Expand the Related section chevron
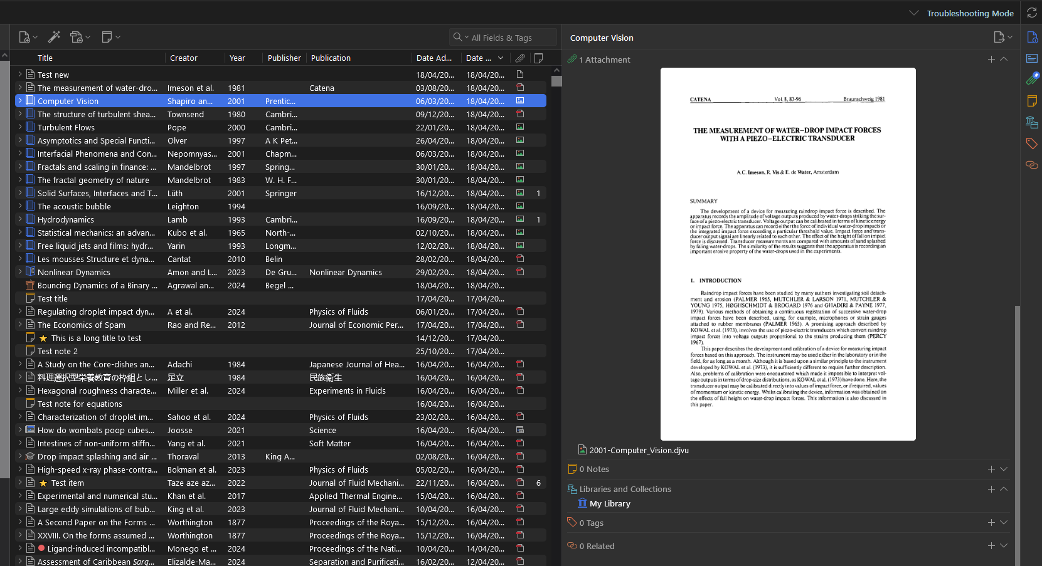Viewport: 1042px width, 566px height. tap(1004, 546)
